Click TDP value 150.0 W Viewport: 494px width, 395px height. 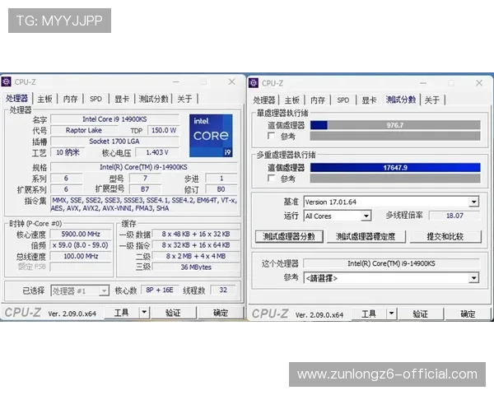click(x=164, y=130)
